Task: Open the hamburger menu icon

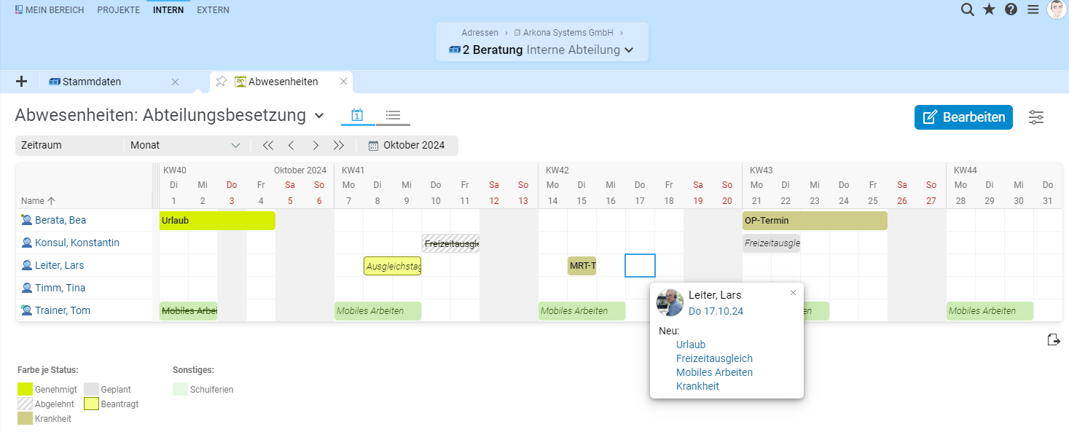Action: (x=1033, y=9)
